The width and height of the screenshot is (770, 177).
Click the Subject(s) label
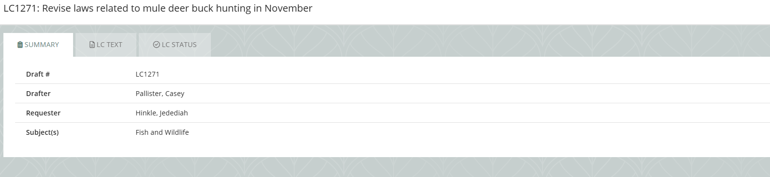(x=42, y=132)
